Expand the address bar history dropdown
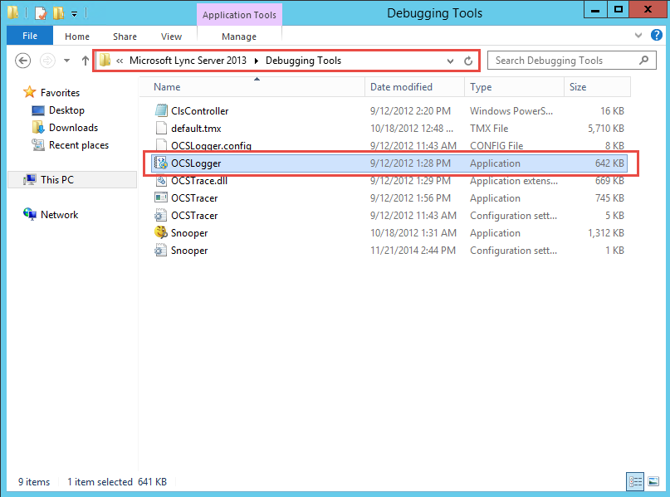The width and height of the screenshot is (670, 497). [450, 61]
